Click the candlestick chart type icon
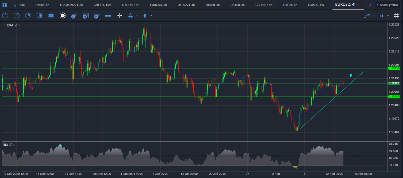The height and width of the screenshot is (178, 403). (381, 16)
